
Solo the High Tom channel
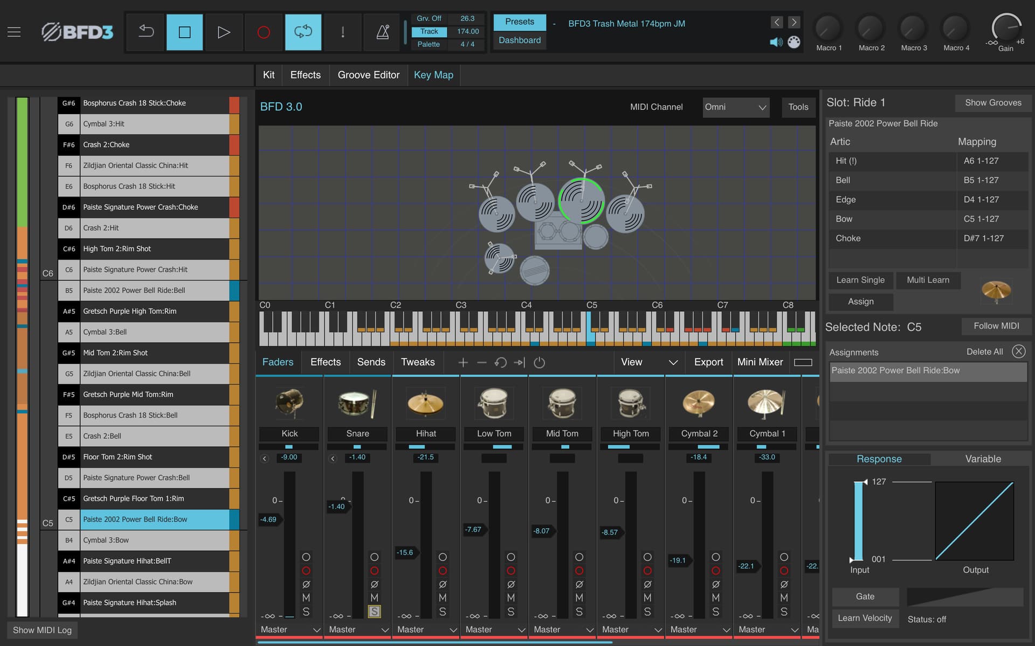(647, 612)
